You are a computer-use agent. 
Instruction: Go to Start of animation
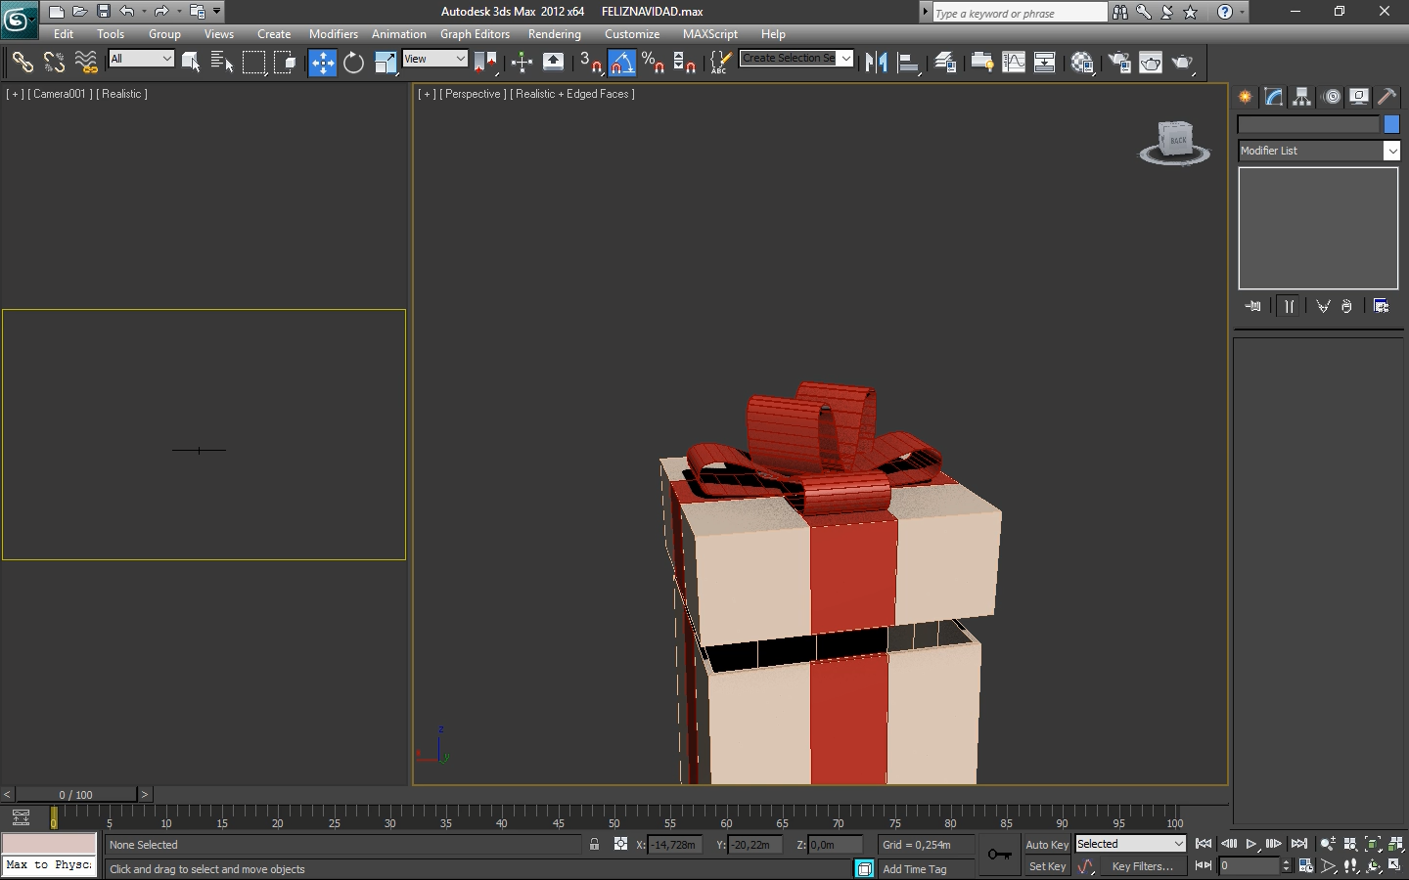1204,844
